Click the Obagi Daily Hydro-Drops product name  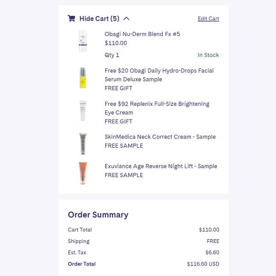[x=159, y=75]
